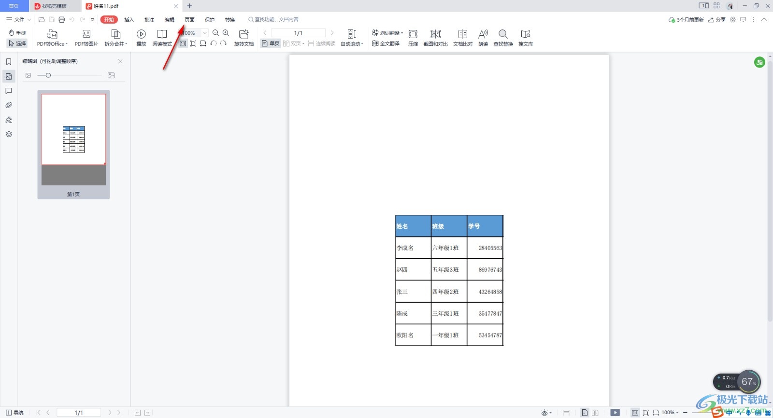Viewport: 773px width, 418px height.
Task: Click the print icon in quick toolbar
Action: click(x=62, y=20)
